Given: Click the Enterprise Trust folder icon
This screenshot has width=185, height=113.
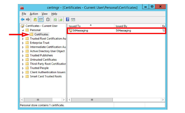Looking at the screenshot, I should click(x=27, y=43).
